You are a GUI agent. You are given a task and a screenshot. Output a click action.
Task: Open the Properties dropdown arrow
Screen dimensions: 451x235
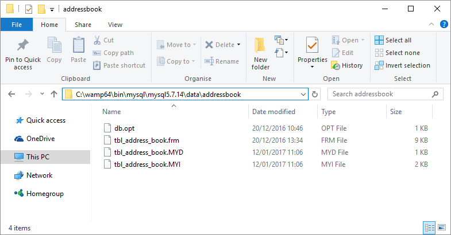point(312,66)
